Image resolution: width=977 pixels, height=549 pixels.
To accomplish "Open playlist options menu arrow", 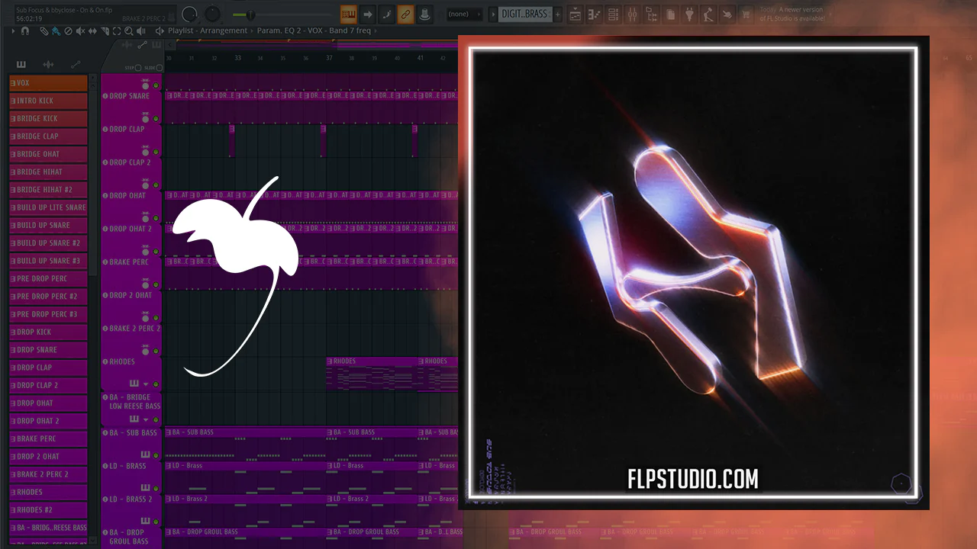I will tap(15, 31).
